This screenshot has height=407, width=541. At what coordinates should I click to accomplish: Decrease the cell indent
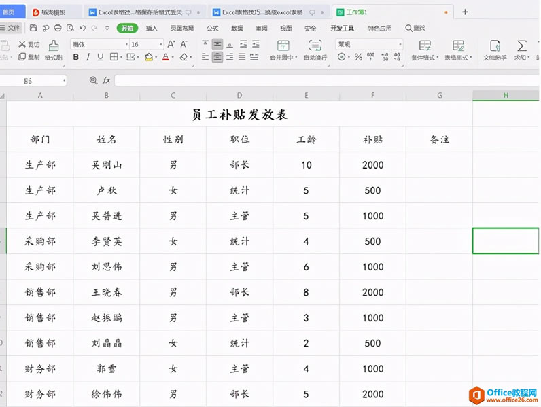[x=243, y=43]
